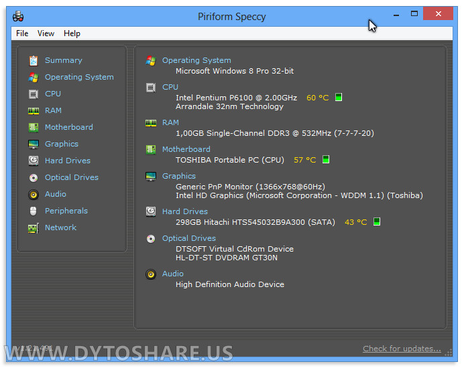Click the Operating System heading link in summary
Viewport: 464px width, 368px height.
tap(196, 60)
